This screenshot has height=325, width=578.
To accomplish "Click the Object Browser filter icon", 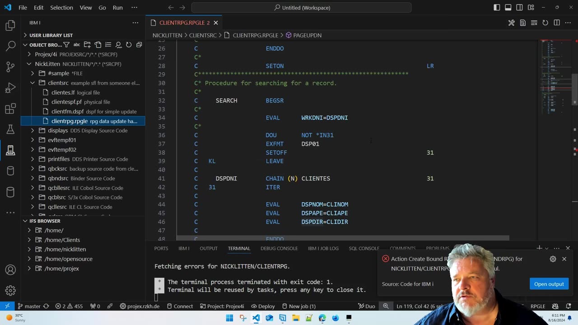I will (66, 45).
